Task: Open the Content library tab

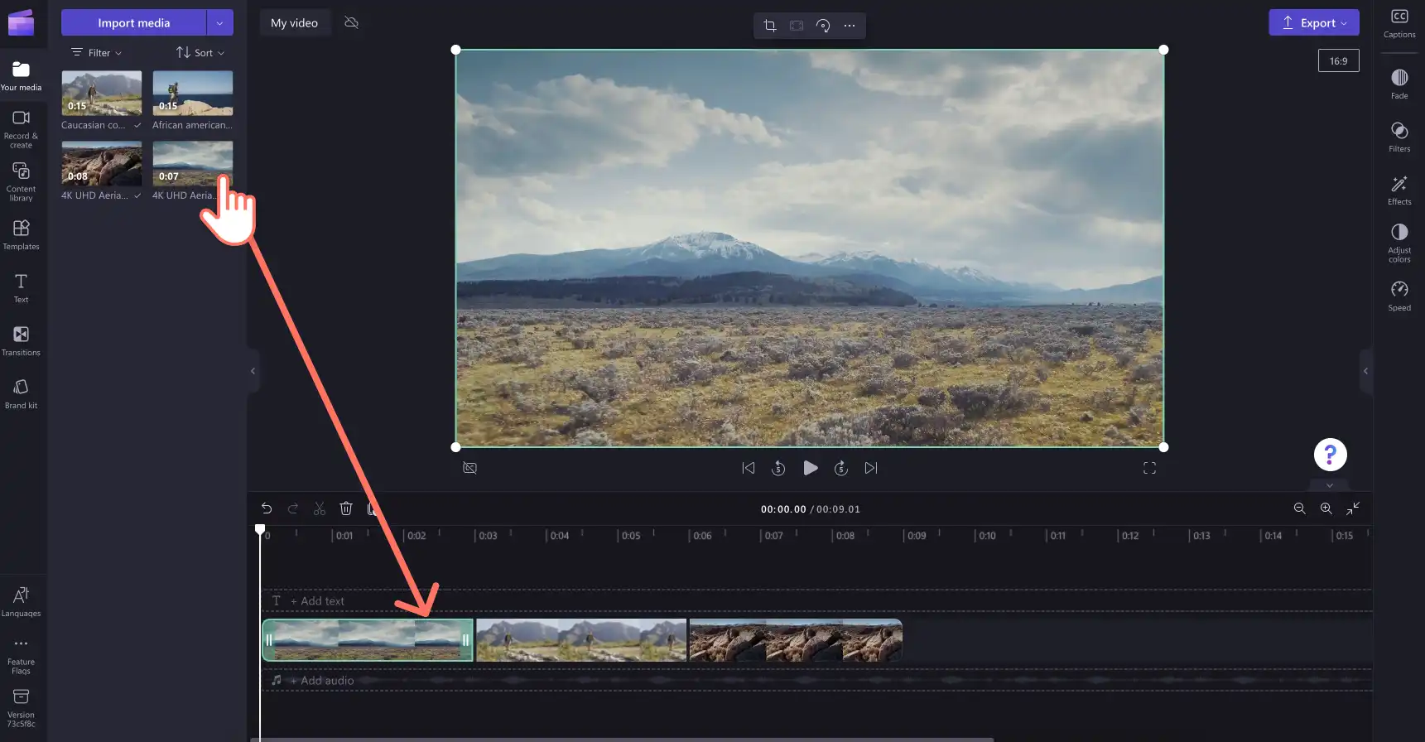Action: [x=21, y=181]
